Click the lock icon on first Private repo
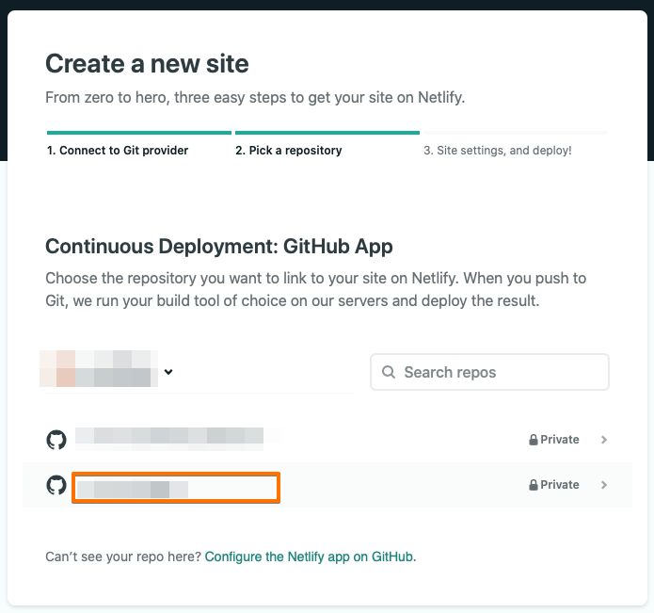Screen dimensions: 654x613 pyautogui.click(x=533, y=440)
